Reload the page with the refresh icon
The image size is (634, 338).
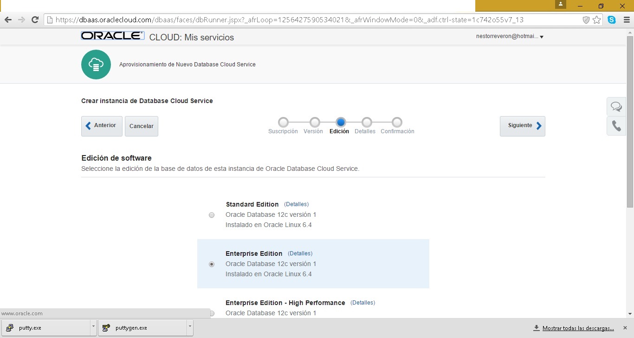click(x=34, y=20)
